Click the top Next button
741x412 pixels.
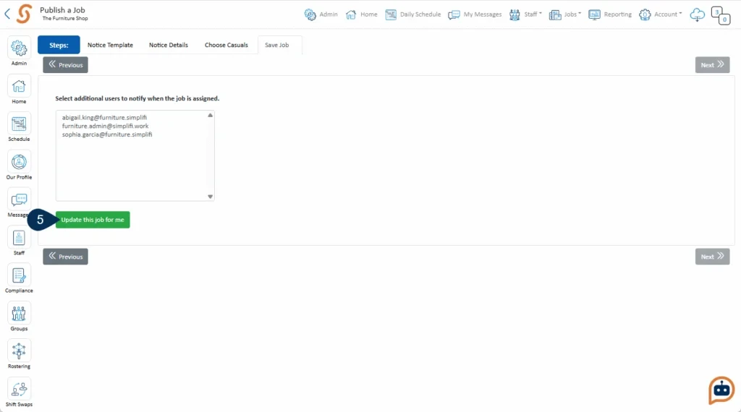tap(712, 64)
